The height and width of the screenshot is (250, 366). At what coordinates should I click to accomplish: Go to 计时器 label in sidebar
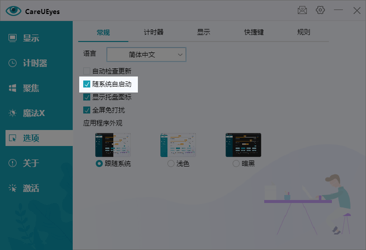(x=35, y=63)
